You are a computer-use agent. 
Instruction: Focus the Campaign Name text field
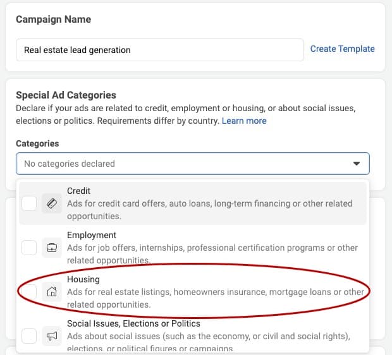pyautogui.click(x=160, y=50)
